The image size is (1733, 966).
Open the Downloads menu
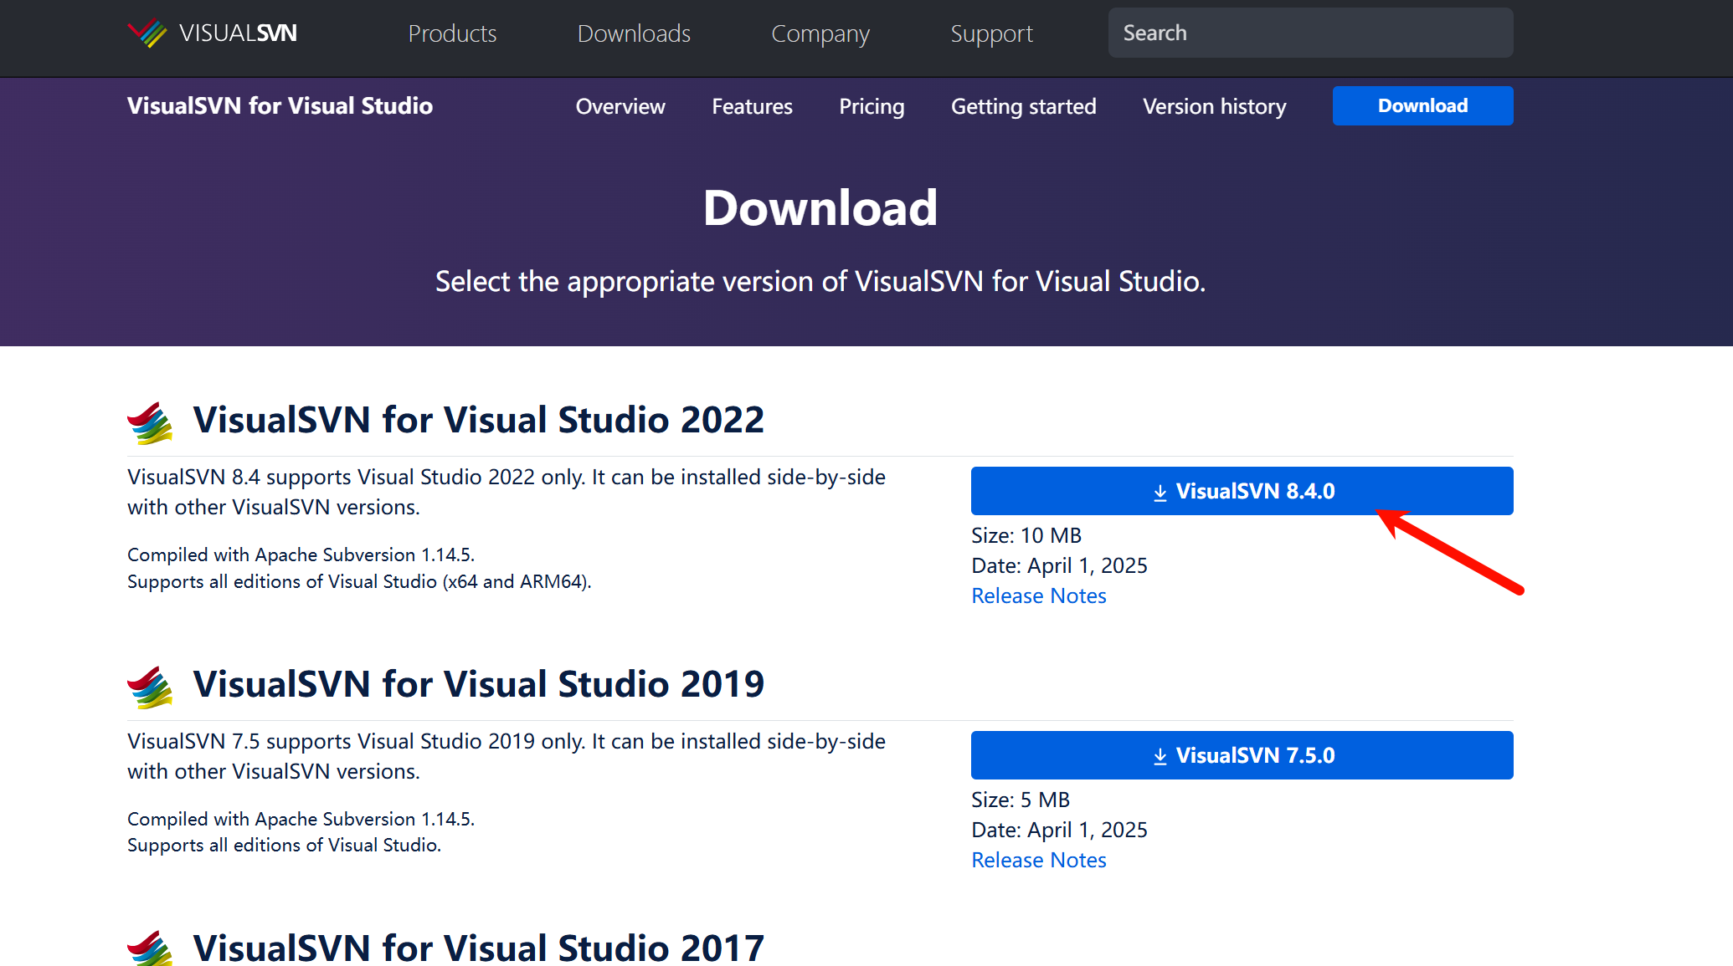pyautogui.click(x=634, y=33)
